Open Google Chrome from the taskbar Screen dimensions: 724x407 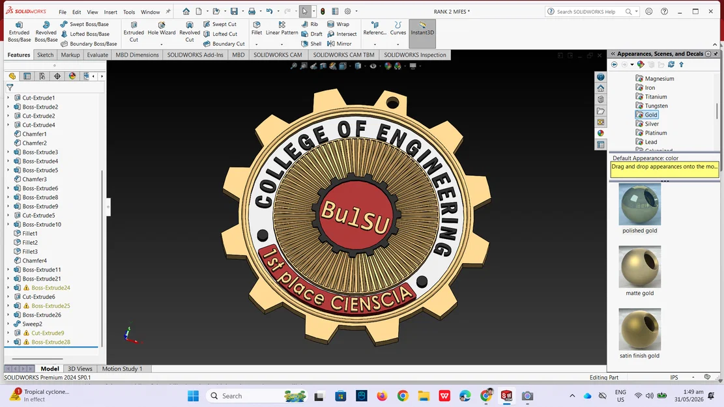click(403, 396)
